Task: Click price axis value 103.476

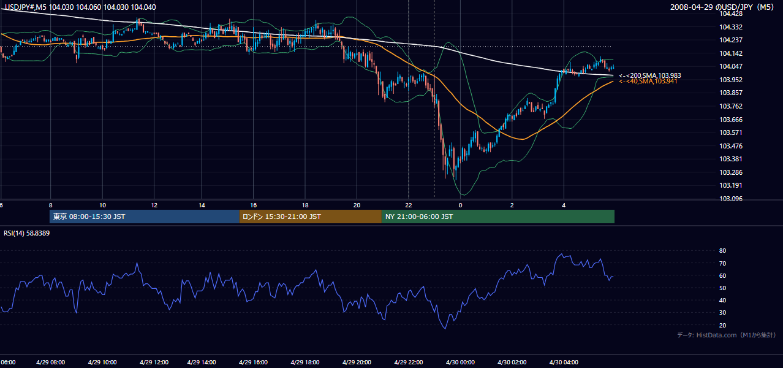Action: (x=731, y=146)
